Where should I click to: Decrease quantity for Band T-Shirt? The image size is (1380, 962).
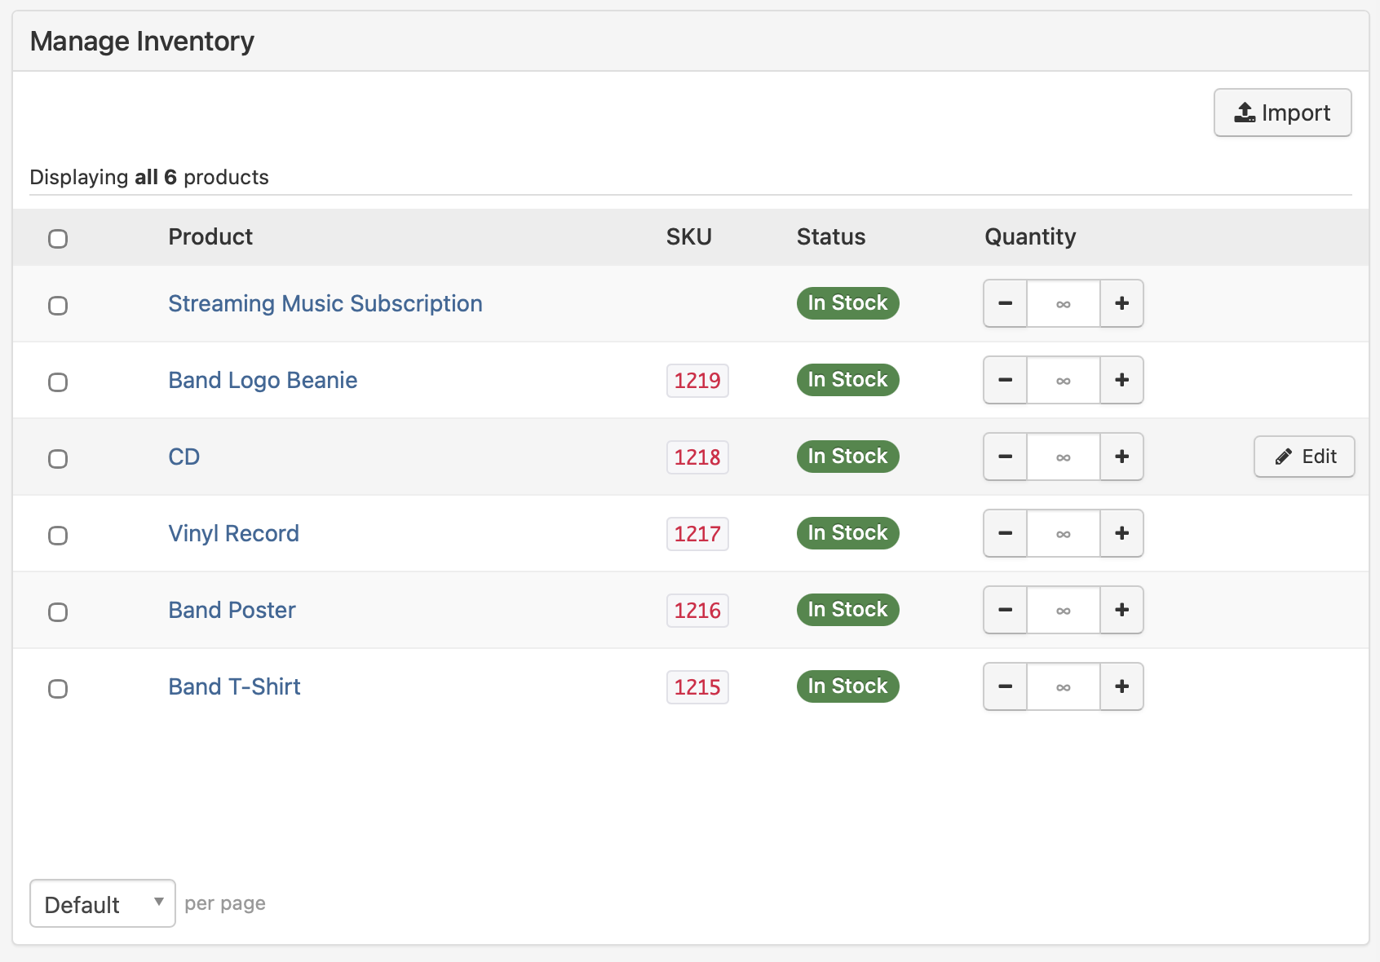coord(1005,686)
